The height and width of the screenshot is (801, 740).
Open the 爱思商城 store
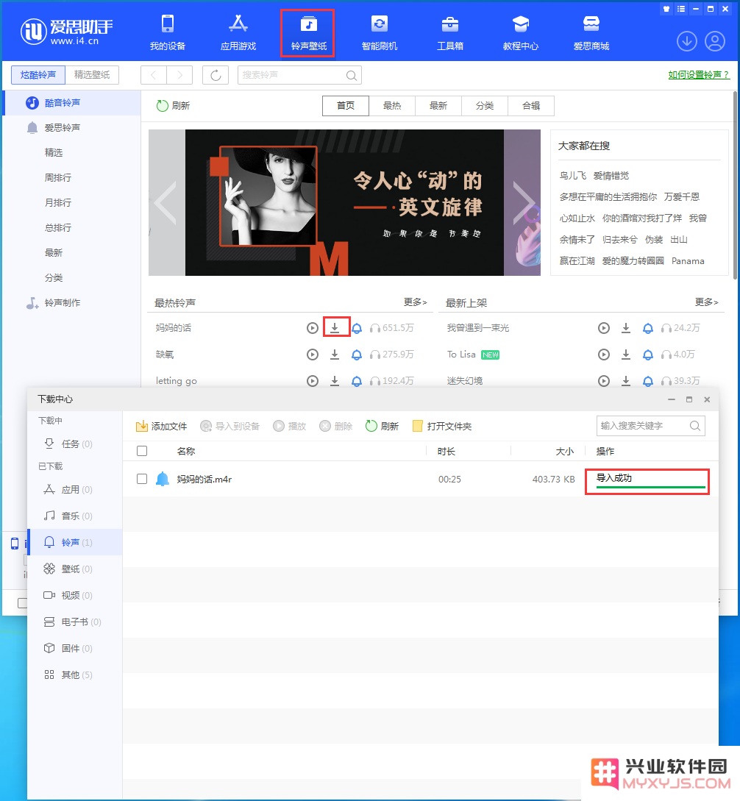(591, 32)
